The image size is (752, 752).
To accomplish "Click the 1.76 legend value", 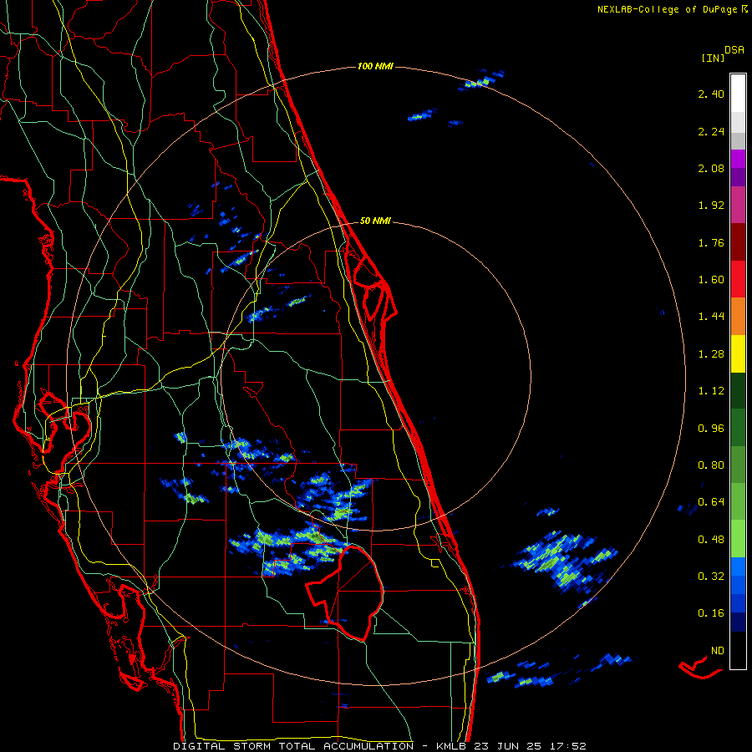I will (x=711, y=242).
